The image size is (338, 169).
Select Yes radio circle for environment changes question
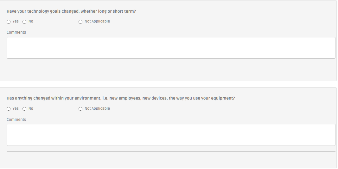click(x=9, y=109)
